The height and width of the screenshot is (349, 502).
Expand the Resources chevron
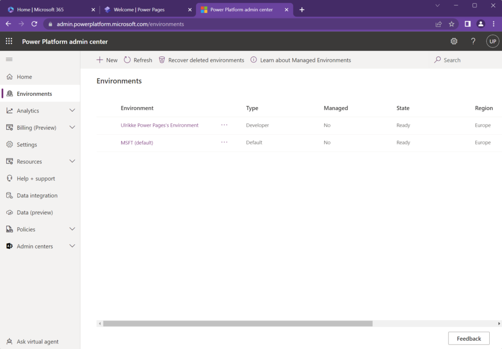pyautogui.click(x=73, y=162)
